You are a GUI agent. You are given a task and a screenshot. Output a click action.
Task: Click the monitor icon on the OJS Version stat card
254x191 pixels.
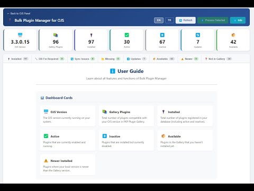click(x=20, y=35)
